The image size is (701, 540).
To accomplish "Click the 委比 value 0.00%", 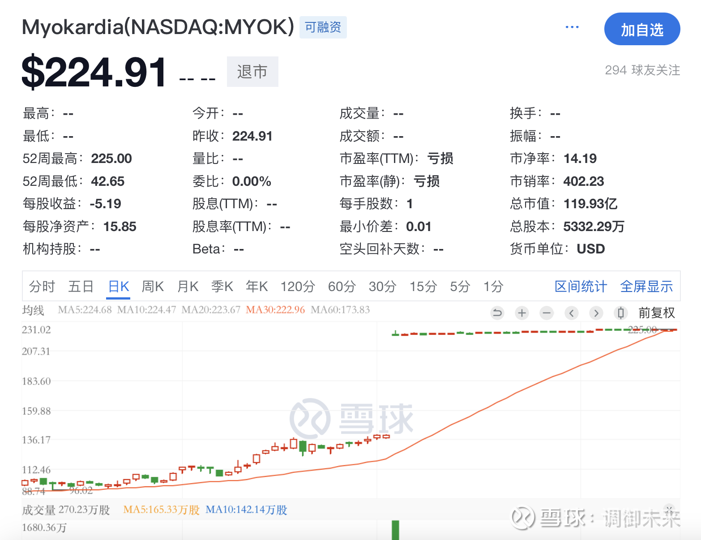I will (x=252, y=181).
